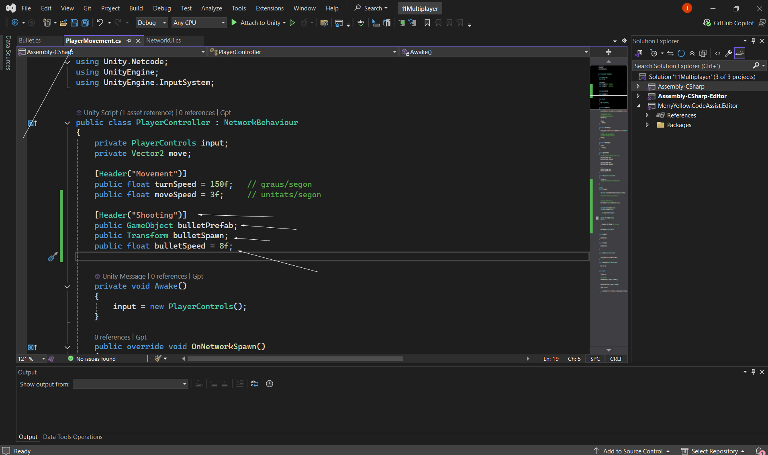Open Properties wrench icon in Solution Explorer
The width and height of the screenshot is (768, 455).
pyautogui.click(x=728, y=53)
